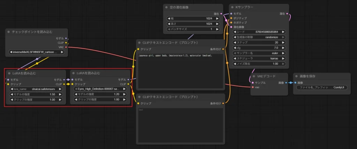Increase 高さ with its right arrow
The height and width of the screenshot is (149, 357).
217,24
